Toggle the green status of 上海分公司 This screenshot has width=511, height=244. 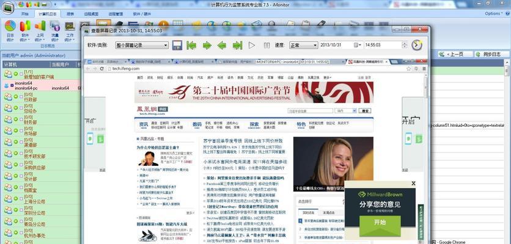pyautogui.click(x=16, y=199)
